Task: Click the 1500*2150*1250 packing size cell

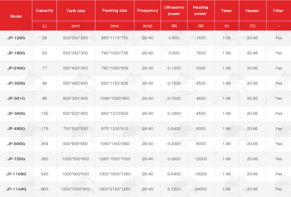Action: click(115, 189)
